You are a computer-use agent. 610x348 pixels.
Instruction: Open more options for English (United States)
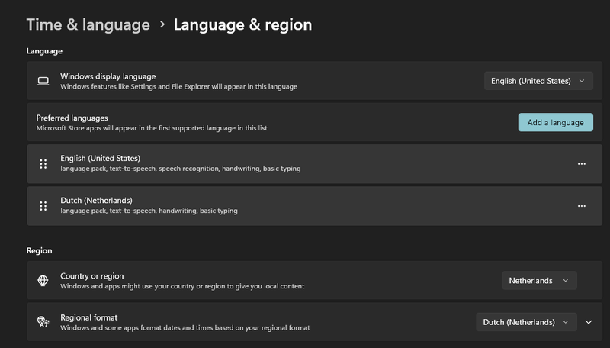pos(582,164)
